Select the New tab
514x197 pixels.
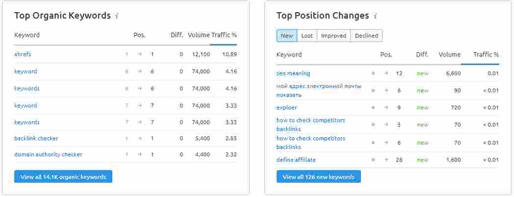pyautogui.click(x=287, y=36)
